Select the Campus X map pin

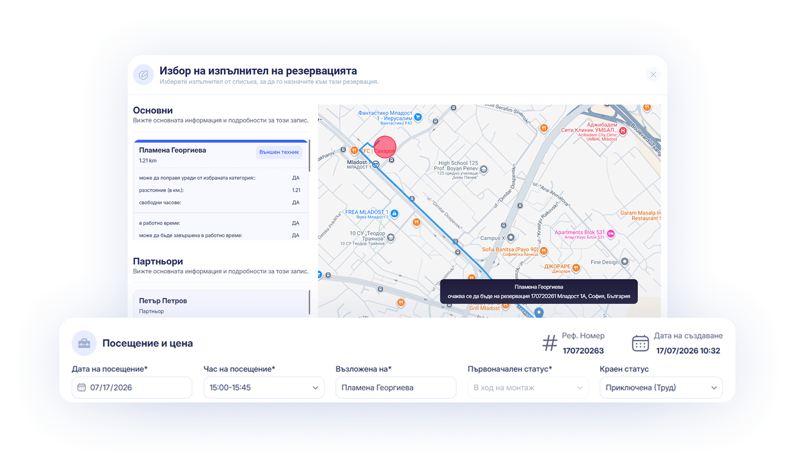511,238
